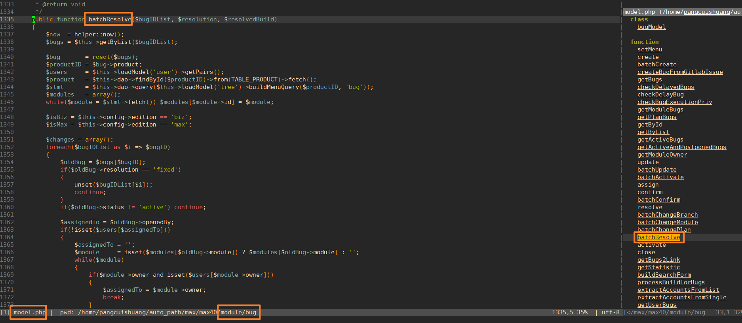Image resolution: width=742 pixels, height=323 pixels.
Task: Place cursor on batchResolve function name in code
Action: point(110,19)
